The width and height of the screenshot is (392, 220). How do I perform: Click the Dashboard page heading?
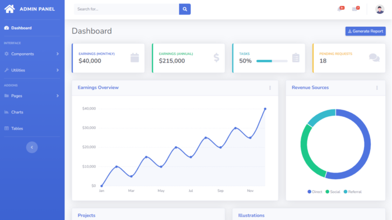(92, 31)
